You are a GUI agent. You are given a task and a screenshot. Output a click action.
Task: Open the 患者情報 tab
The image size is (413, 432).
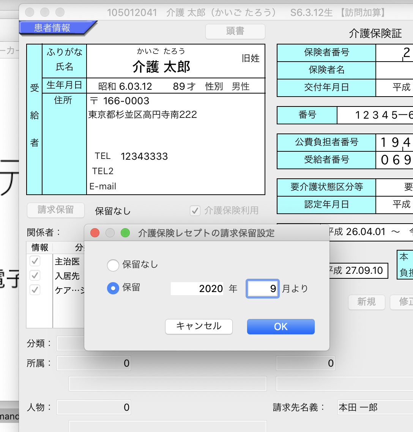click(x=53, y=28)
